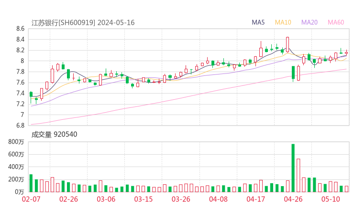Click the 江苏银行[SH600919] 2024-05-16 chart title
Image resolution: width=354 pixels, height=210 pixels.
pyautogui.click(x=83, y=23)
